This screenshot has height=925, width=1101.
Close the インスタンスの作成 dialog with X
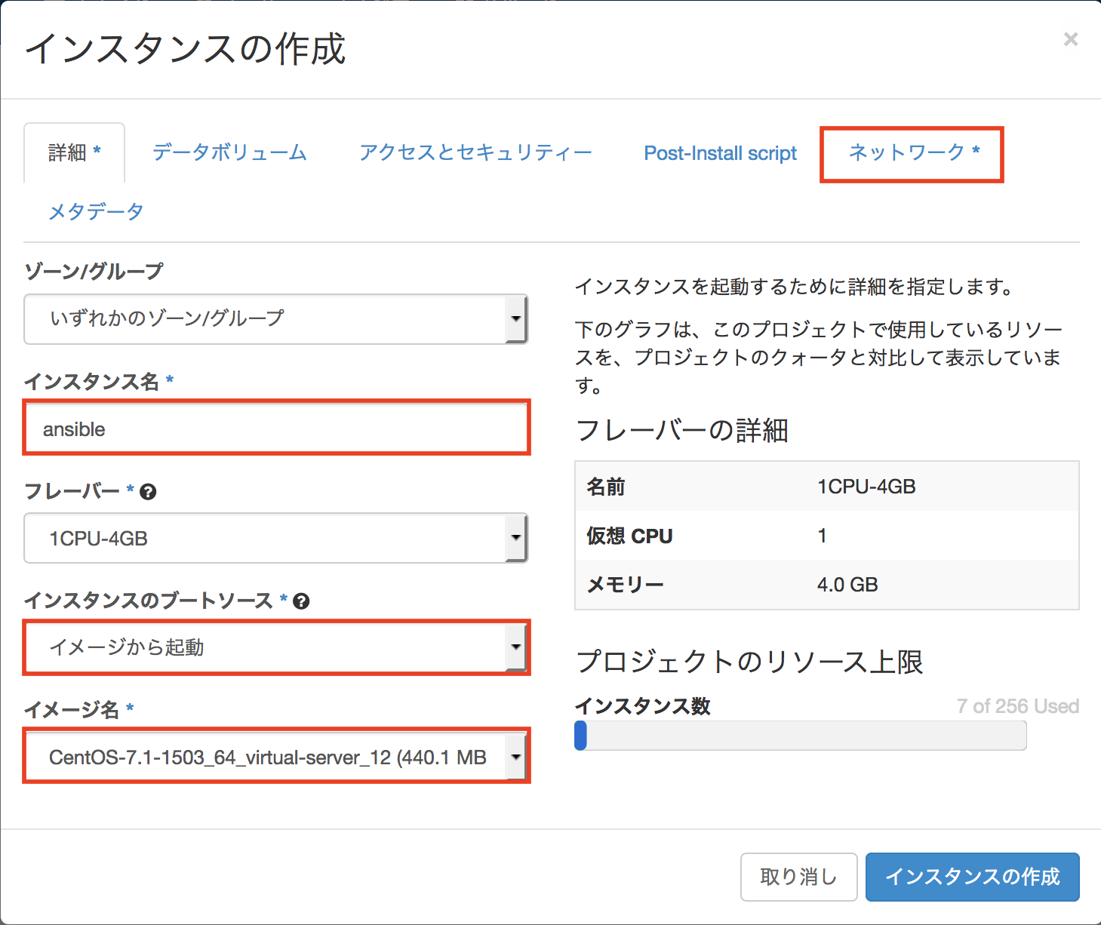[x=1070, y=39]
